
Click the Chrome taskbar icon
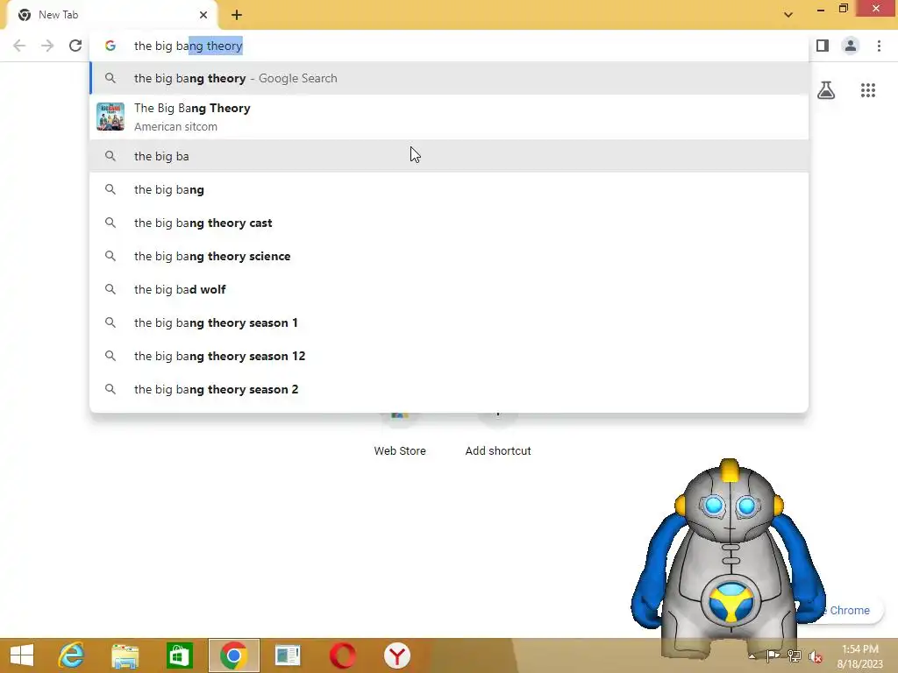click(x=233, y=655)
